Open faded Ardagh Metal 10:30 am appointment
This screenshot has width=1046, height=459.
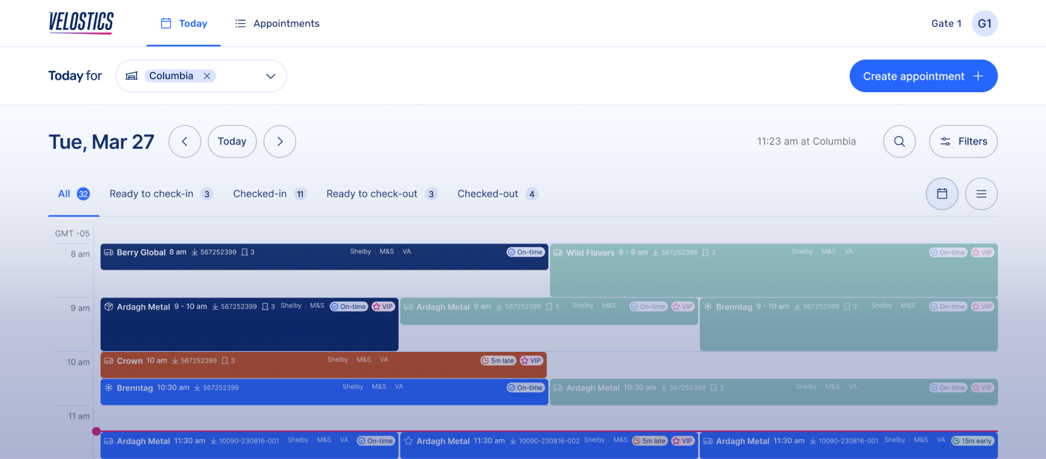[774, 392]
